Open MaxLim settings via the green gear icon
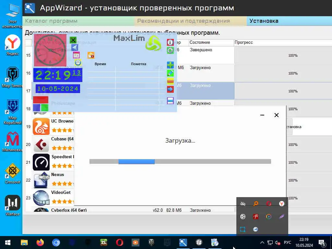This screenshot has height=249, width=332. coord(170,50)
